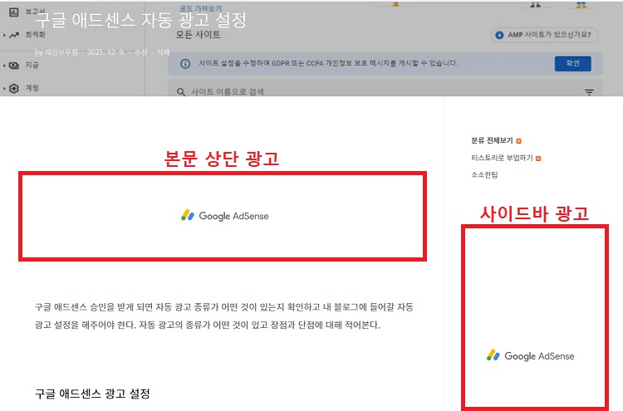Expand the 최적화 menu arrow
This screenshot has height=411, width=623.
click(4, 36)
